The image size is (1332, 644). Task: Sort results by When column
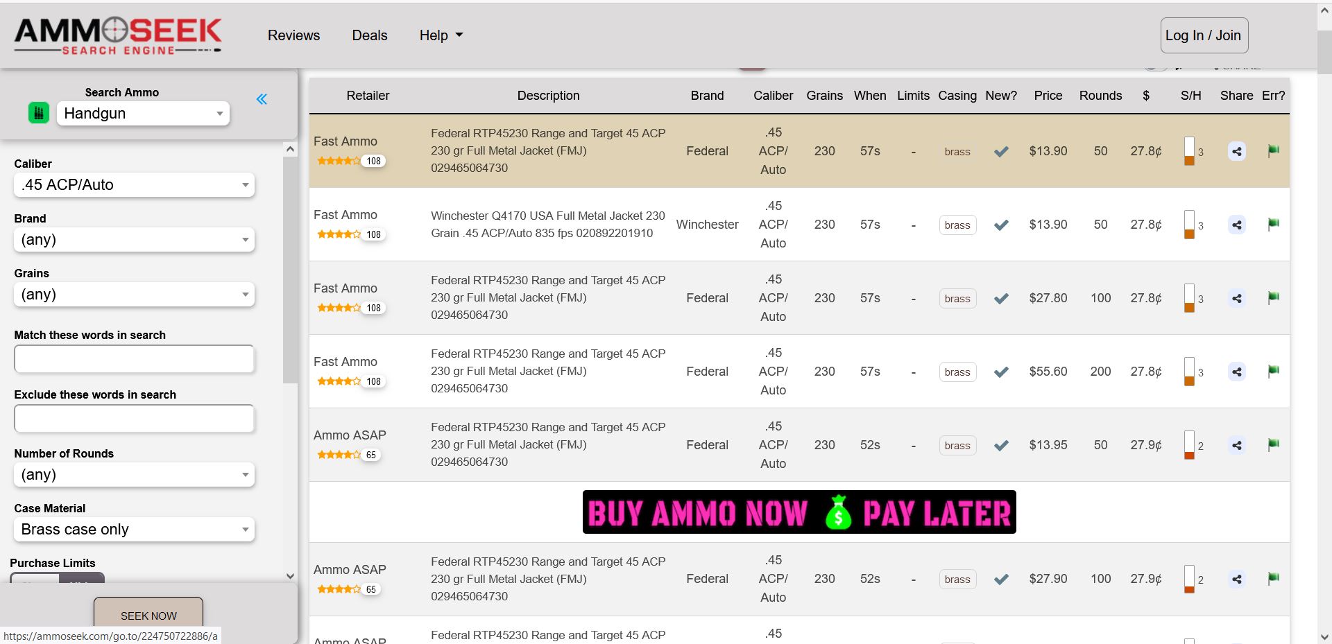click(x=870, y=96)
